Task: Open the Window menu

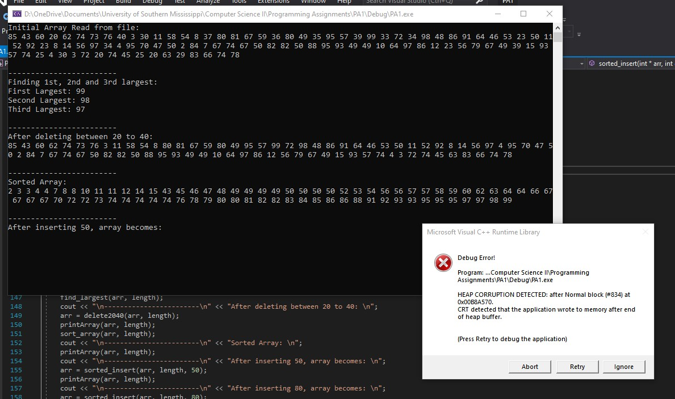Action: pos(313,2)
